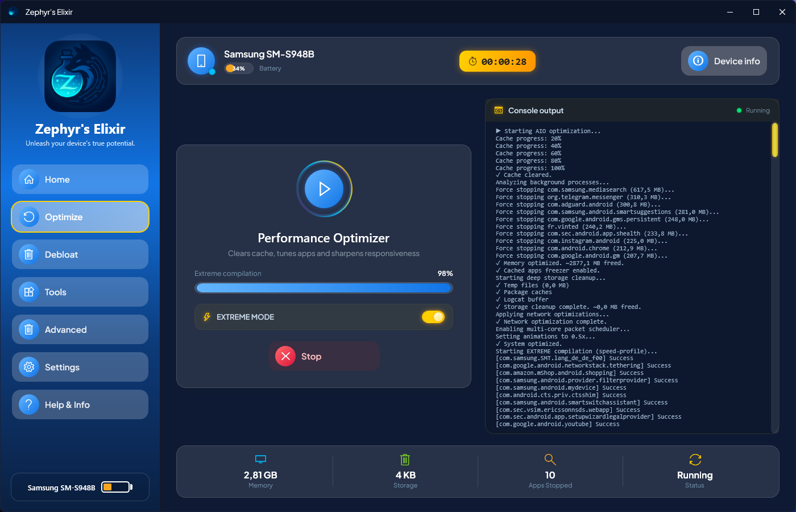Click the Zephyr's Elixir potion logo
The width and height of the screenshot is (796, 512).
click(80, 76)
